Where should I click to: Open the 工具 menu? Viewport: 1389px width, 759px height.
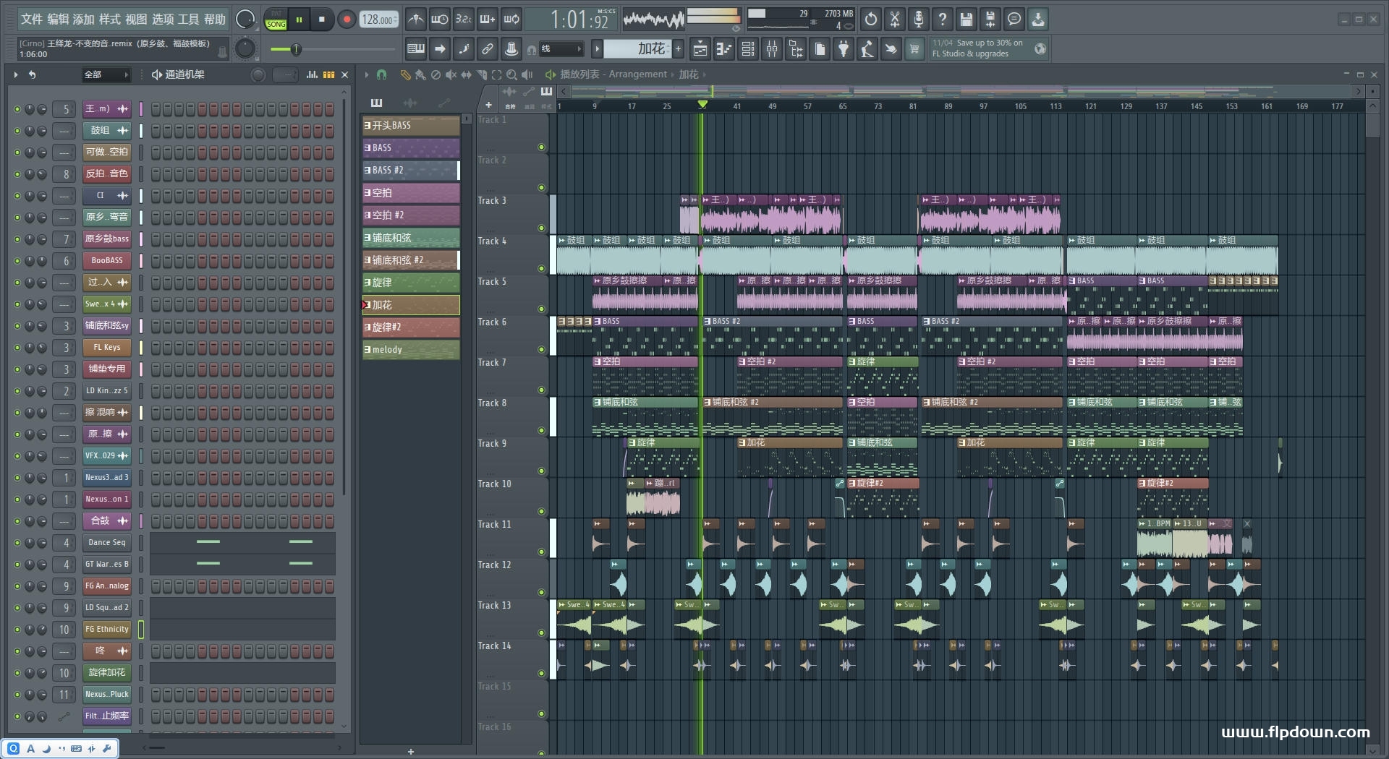coord(188,20)
